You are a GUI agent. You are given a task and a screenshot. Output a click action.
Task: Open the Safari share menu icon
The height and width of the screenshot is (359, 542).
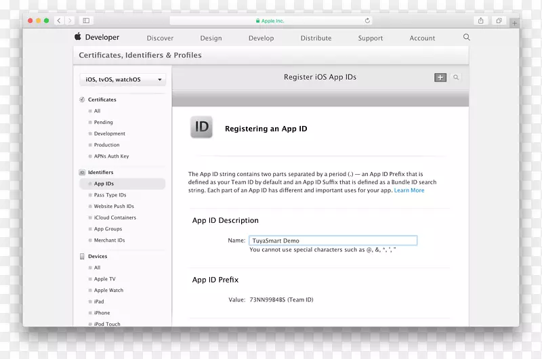[480, 21]
